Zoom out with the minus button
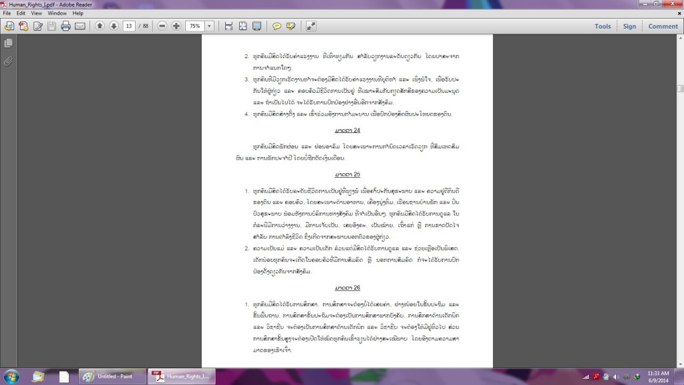The height and width of the screenshot is (385, 684). point(162,26)
